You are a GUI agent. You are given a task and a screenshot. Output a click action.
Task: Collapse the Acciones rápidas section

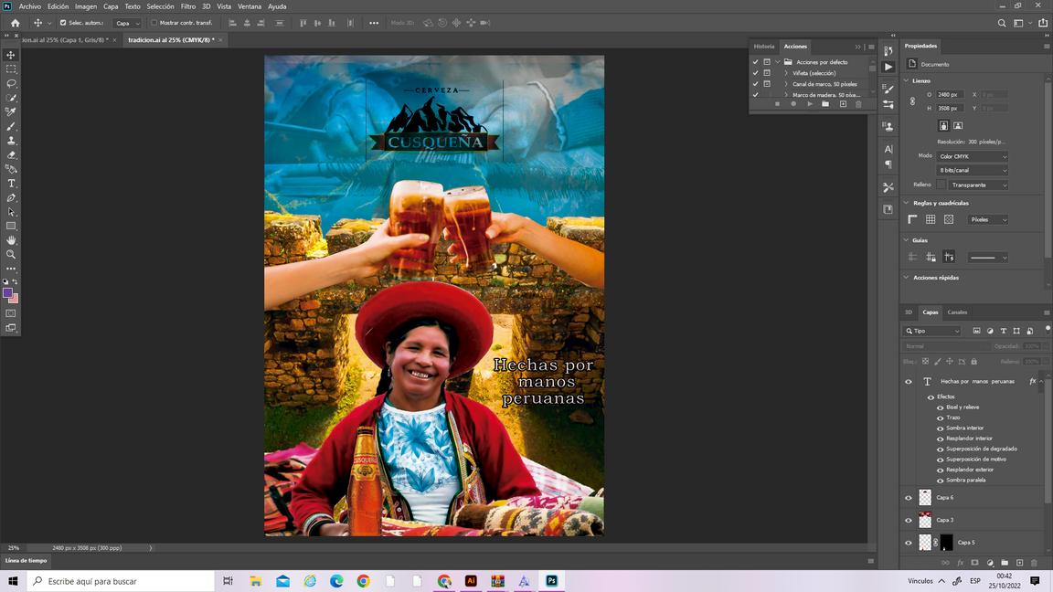coord(906,277)
